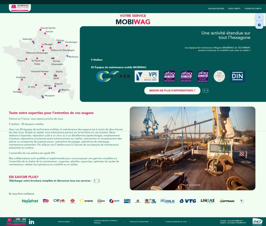Click the DIN certification badge
Viewport: 266px width, 226px height.
pyautogui.click(x=237, y=76)
